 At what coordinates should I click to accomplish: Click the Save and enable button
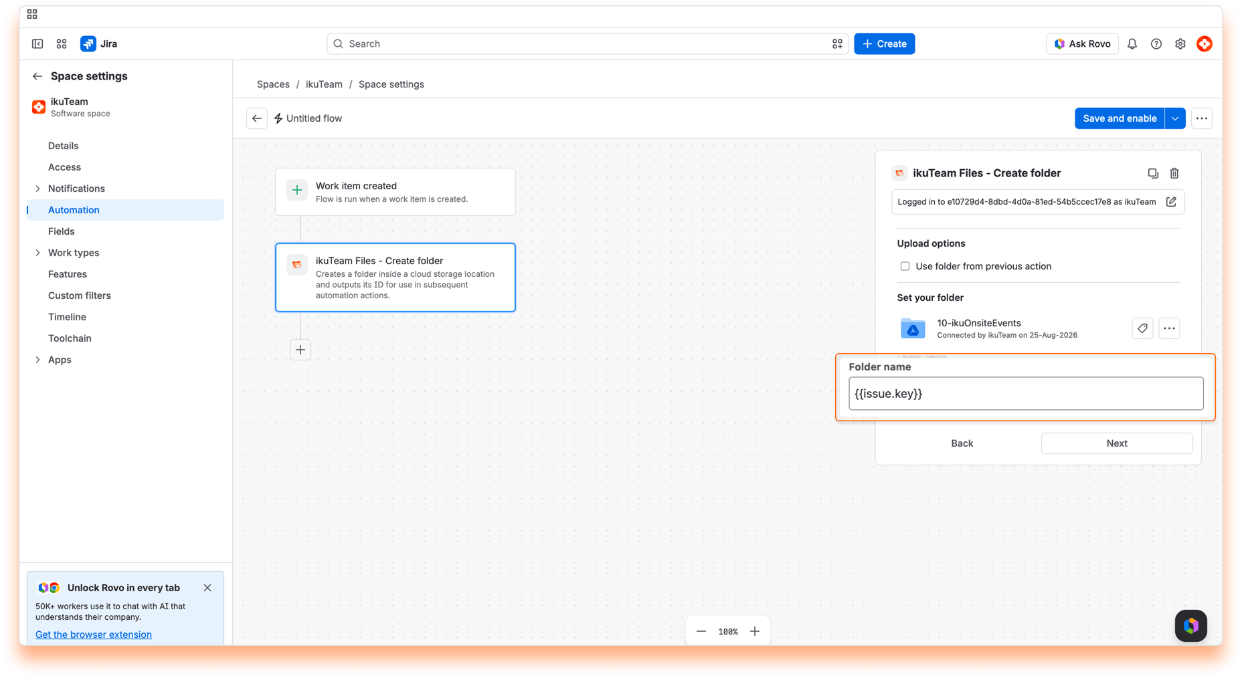pyautogui.click(x=1120, y=118)
